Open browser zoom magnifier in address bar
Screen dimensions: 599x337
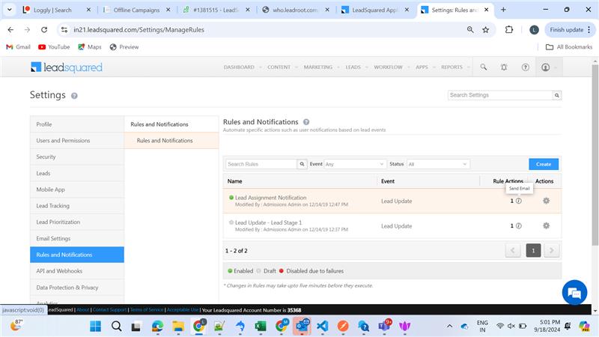470,30
